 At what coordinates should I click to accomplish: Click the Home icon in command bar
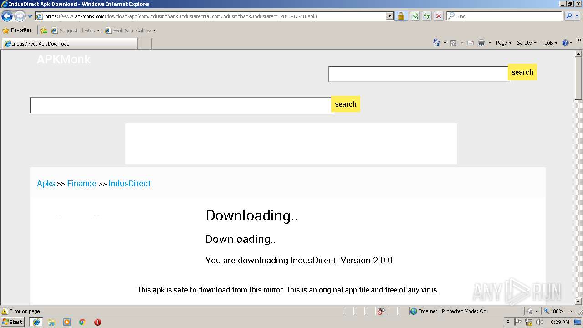437,43
